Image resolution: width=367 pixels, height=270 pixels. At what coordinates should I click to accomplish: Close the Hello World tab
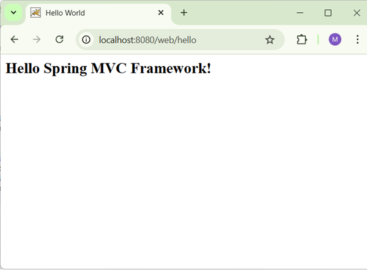(x=161, y=13)
